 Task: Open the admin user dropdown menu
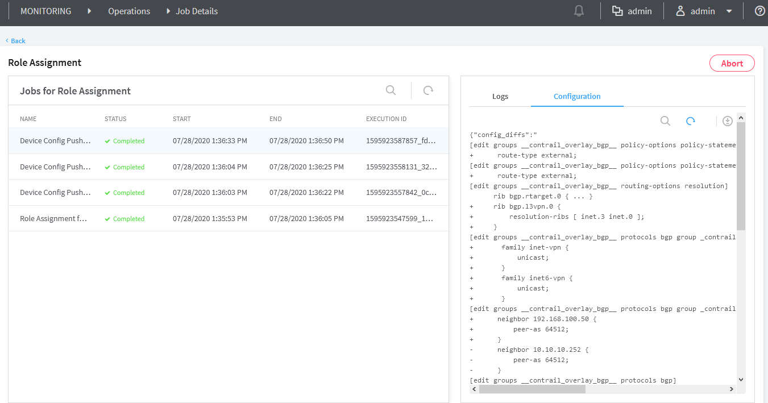(x=729, y=11)
